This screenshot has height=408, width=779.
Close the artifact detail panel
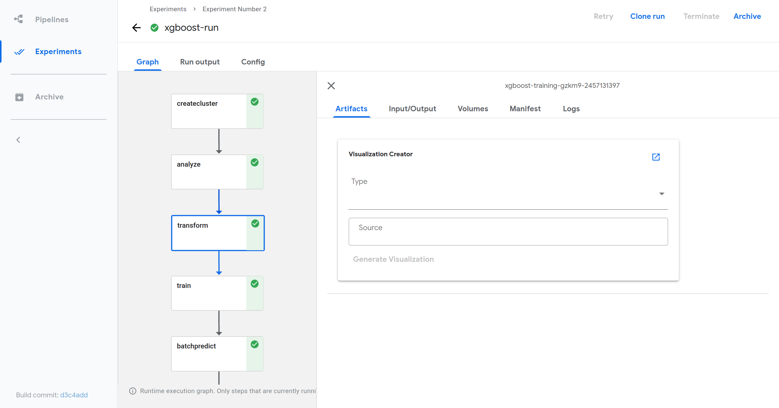tap(332, 85)
